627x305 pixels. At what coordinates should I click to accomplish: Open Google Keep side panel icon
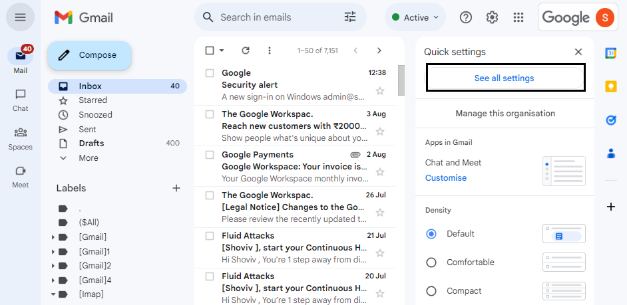pyautogui.click(x=610, y=86)
